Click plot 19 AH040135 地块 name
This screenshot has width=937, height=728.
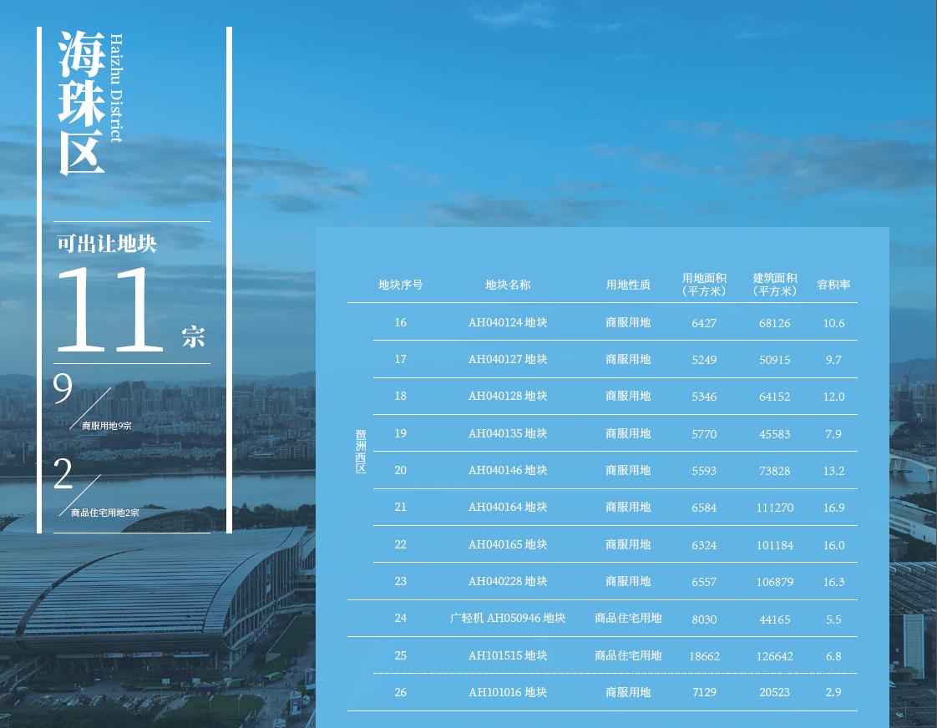507,434
